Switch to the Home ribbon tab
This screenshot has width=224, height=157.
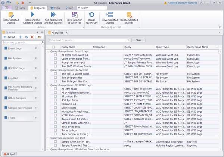(x=20, y=8)
